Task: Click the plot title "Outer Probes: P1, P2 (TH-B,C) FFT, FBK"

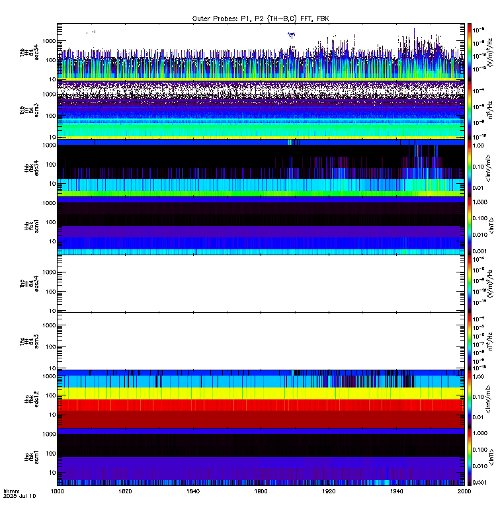Action: click(261, 19)
